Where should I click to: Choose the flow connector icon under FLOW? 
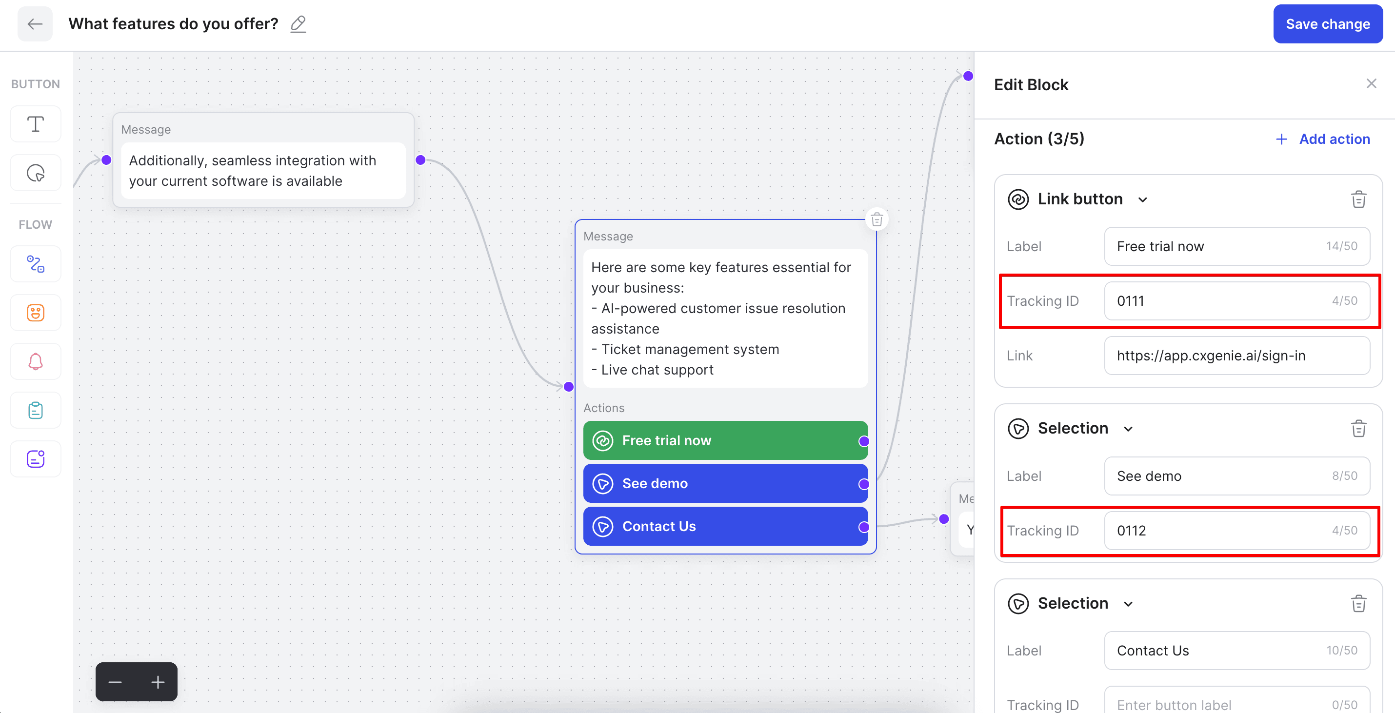click(x=36, y=264)
